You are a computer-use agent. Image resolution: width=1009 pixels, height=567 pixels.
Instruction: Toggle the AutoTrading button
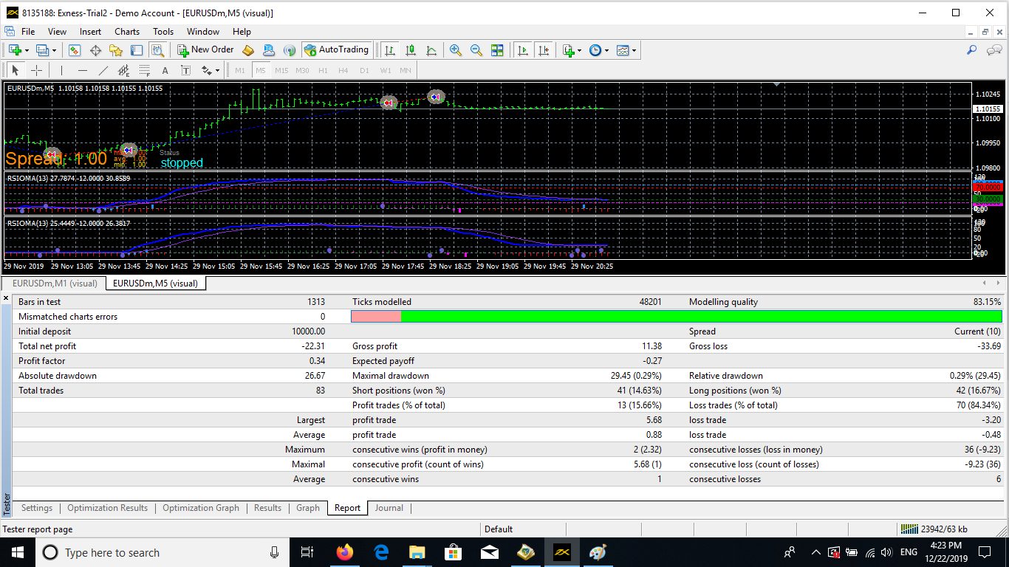pyautogui.click(x=336, y=50)
